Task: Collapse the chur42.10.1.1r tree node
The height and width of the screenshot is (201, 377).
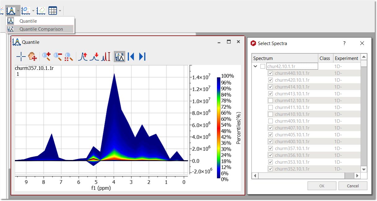Action: (255, 66)
